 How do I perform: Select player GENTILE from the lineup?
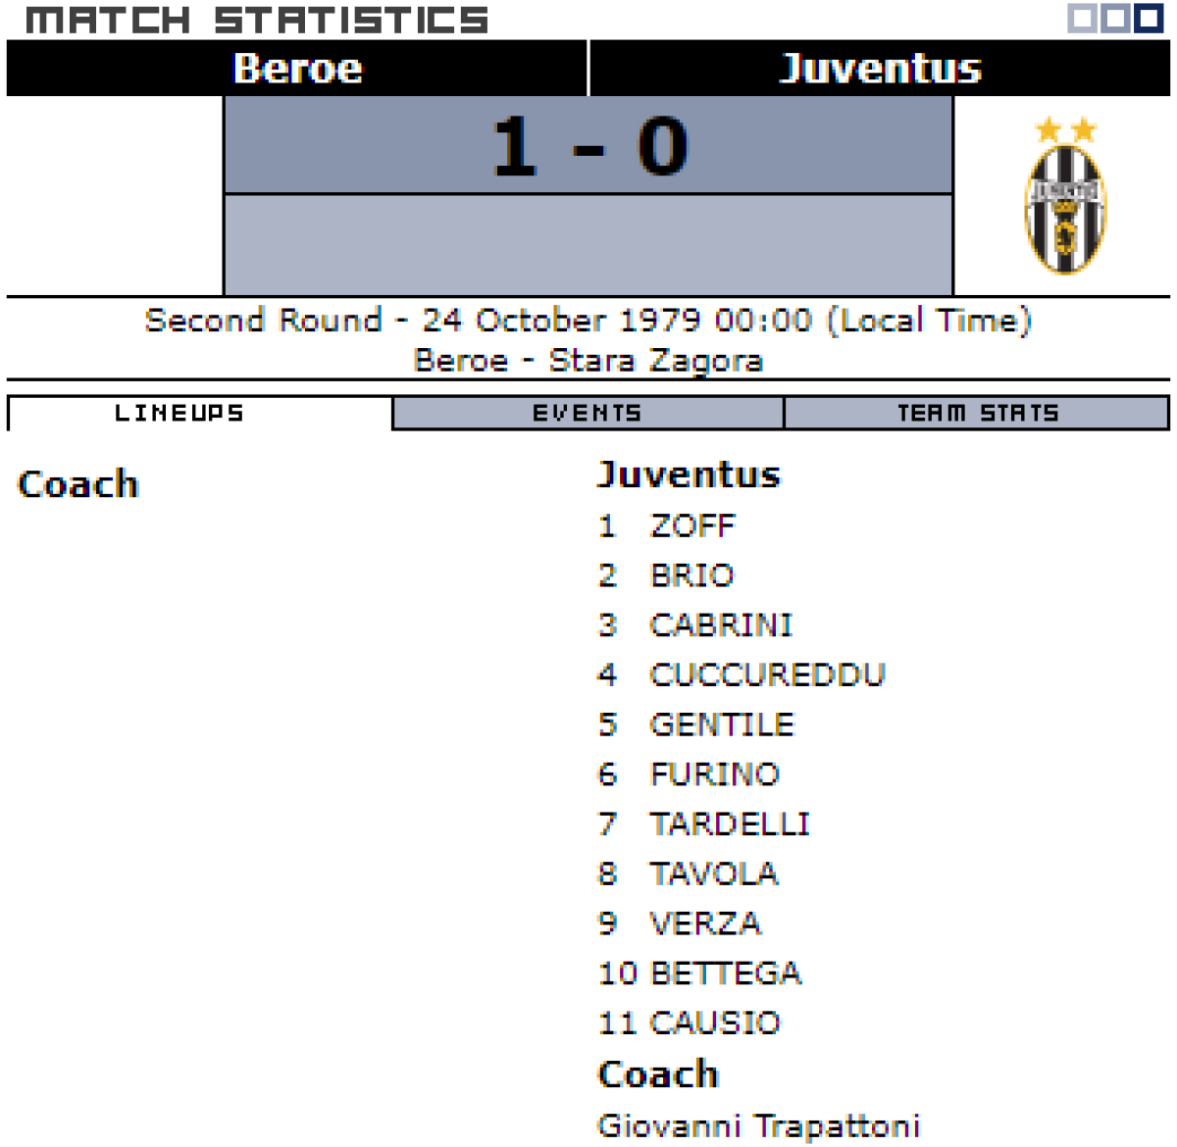pyautogui.click(x=721, y=725)
